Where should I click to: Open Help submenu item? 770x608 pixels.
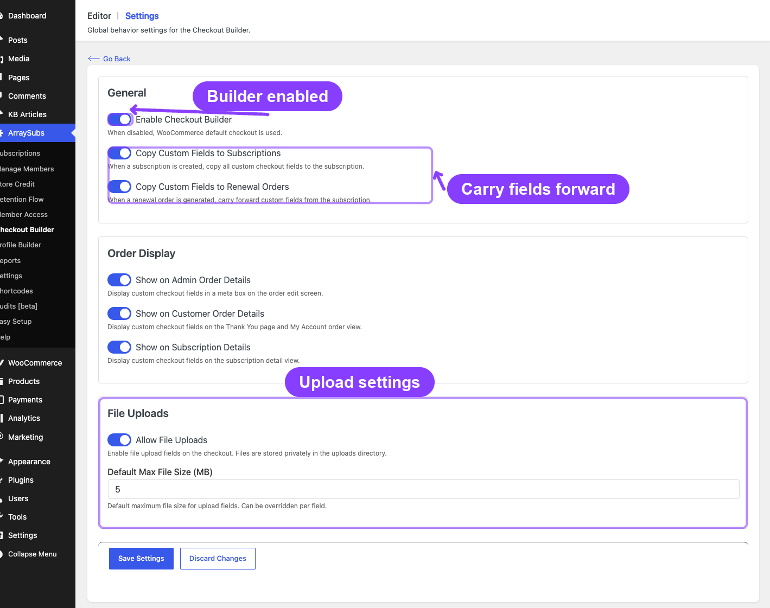click(x=37, y=337)
